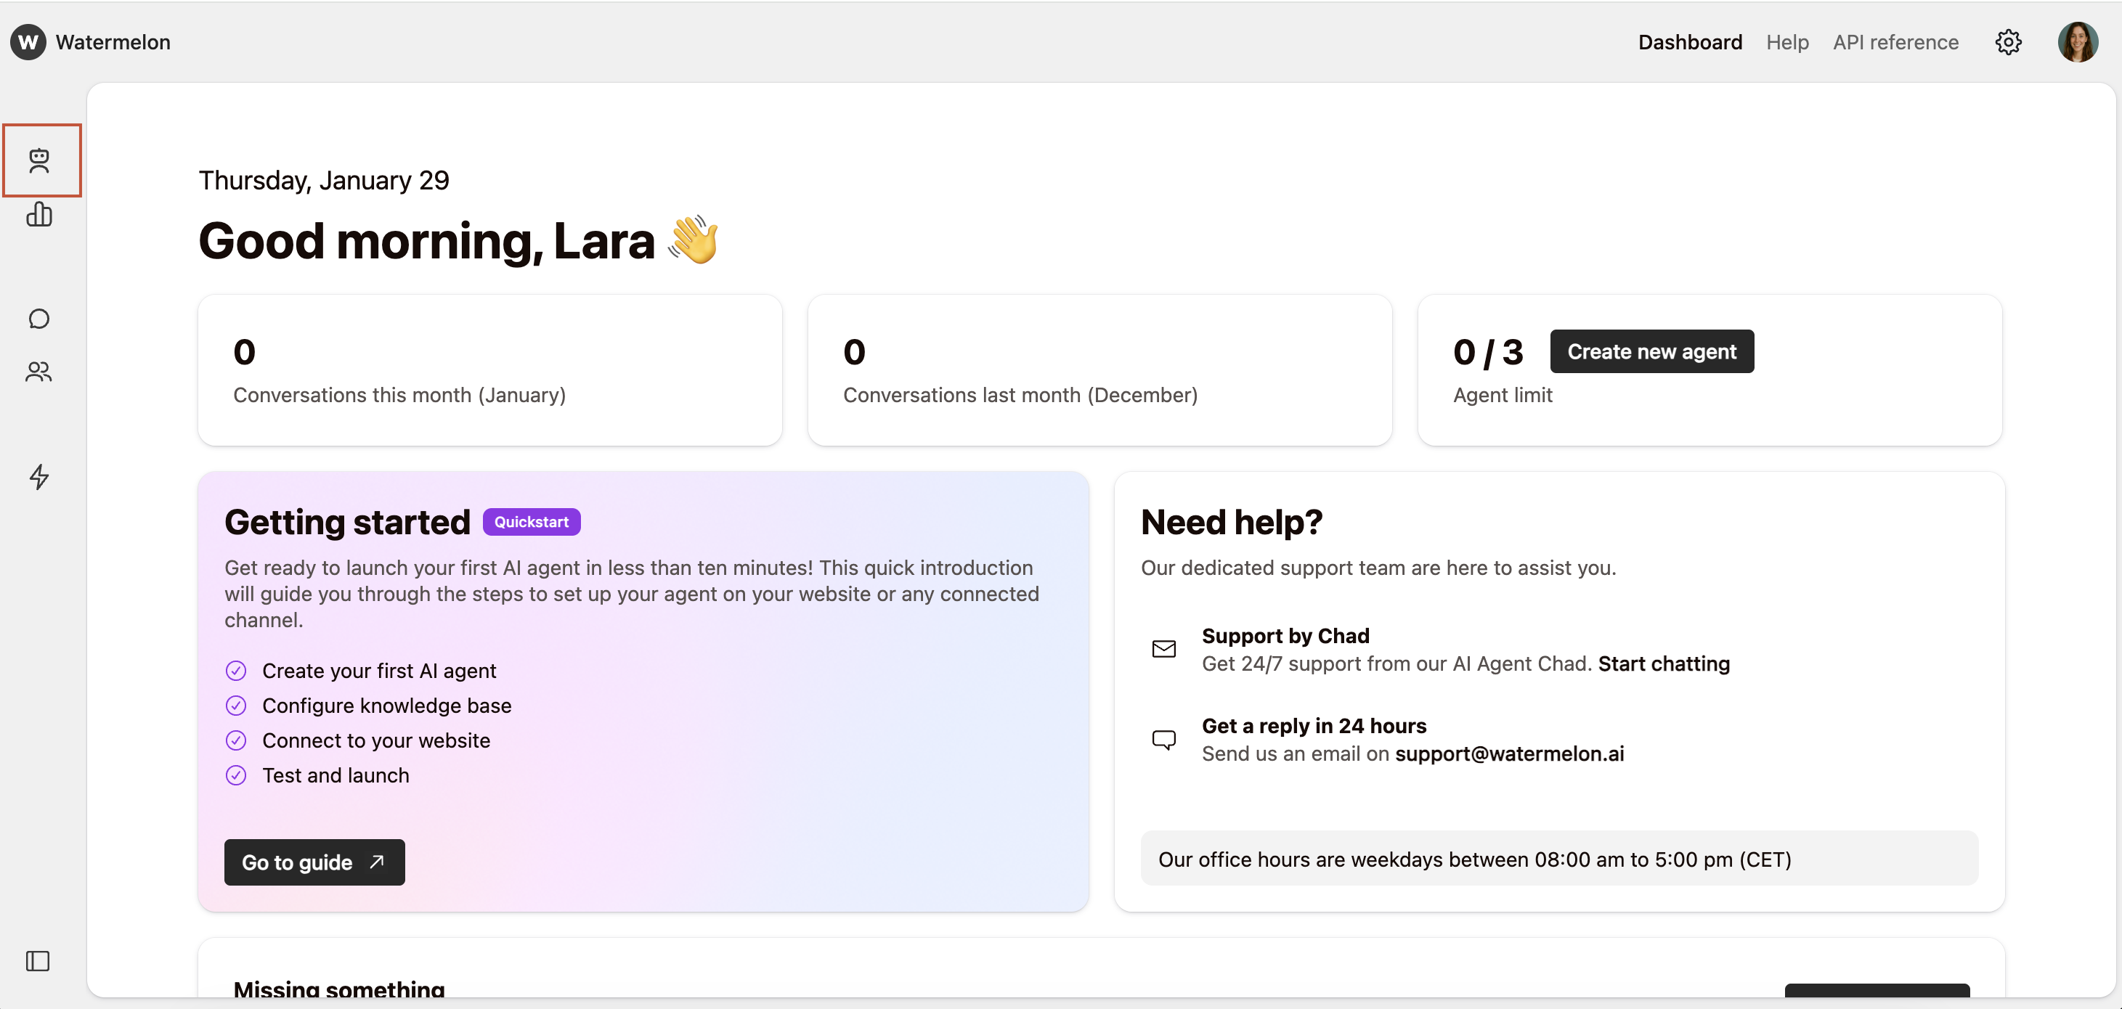
Task: Select the Dashboard nav item
Action: click(1689, 42)
